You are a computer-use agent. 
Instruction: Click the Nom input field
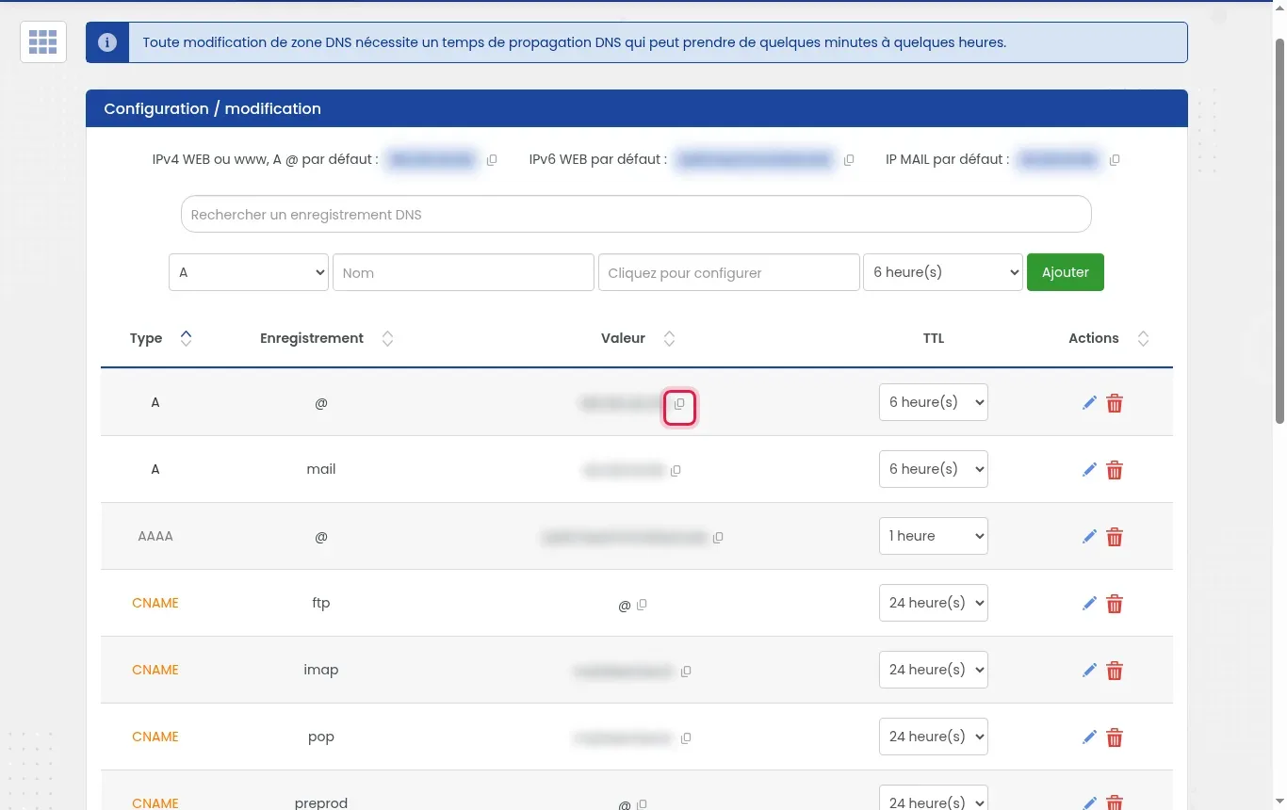tap(464, 272)
